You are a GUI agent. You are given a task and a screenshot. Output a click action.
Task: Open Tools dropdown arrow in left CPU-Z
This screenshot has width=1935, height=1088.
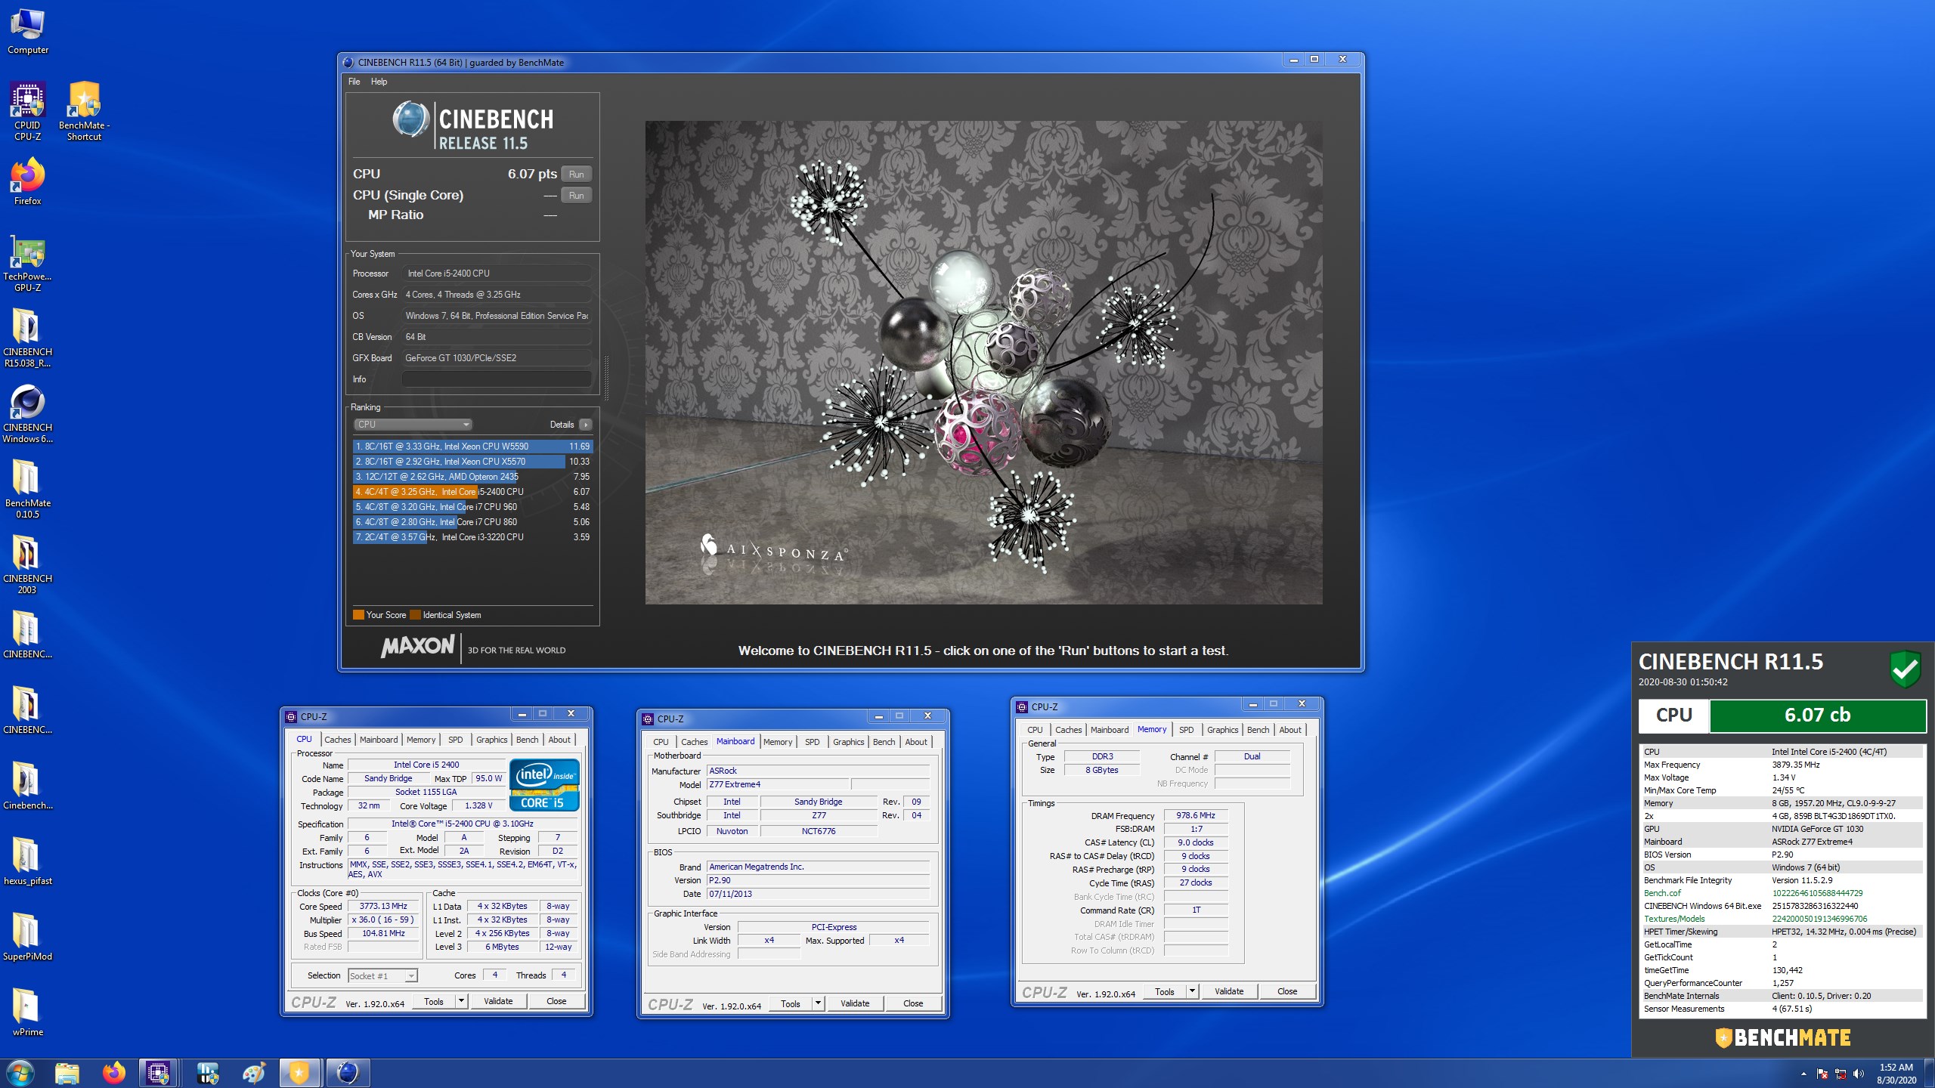pos(461,1001)
